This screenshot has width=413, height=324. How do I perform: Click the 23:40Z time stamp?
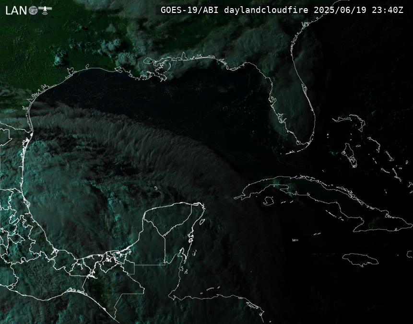click(x=388, y=10)
